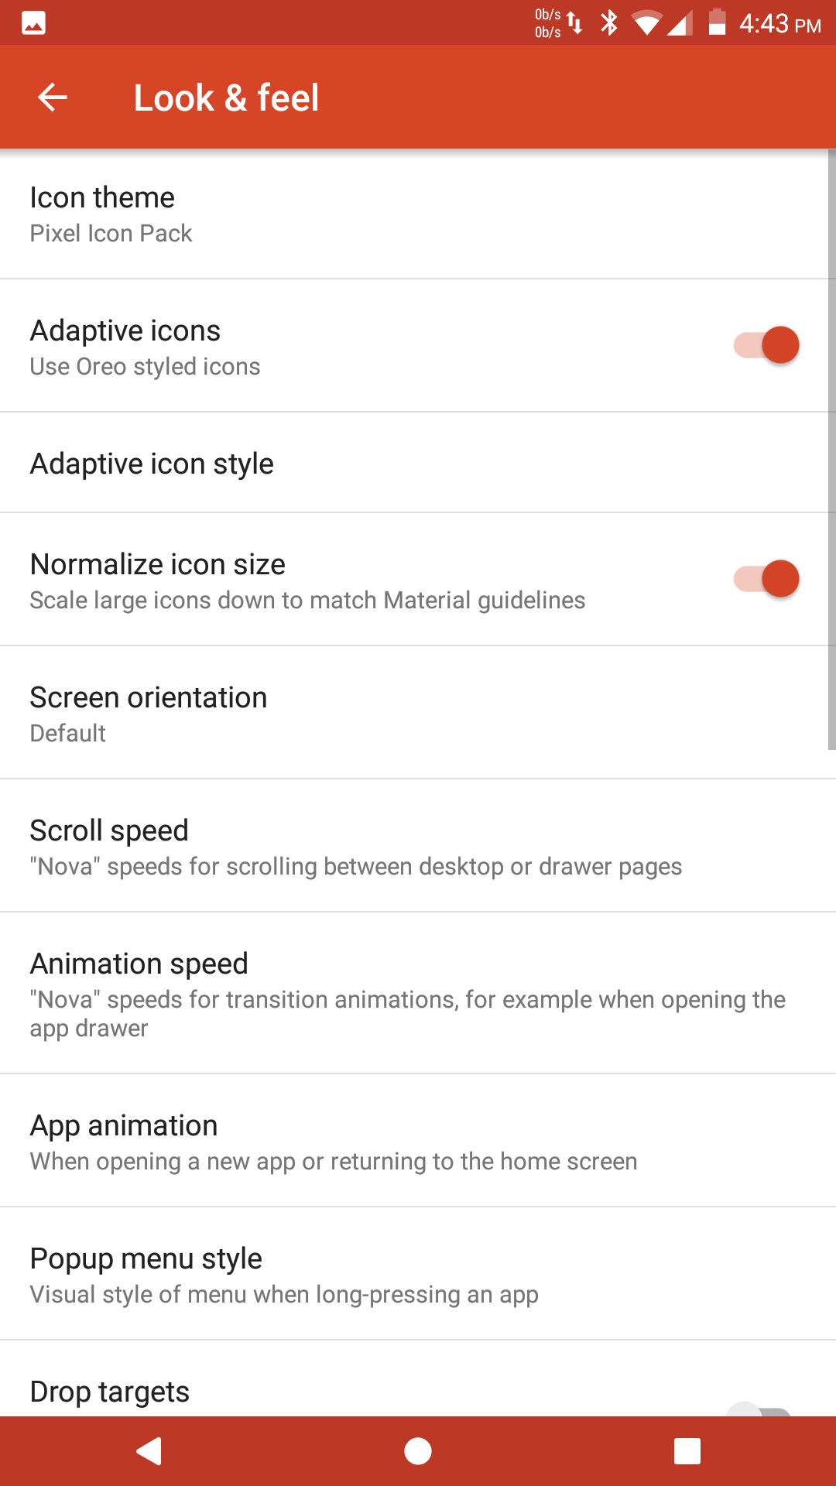Turn off Normalize icon size switch
The image size is (836, 1486).
766,579
